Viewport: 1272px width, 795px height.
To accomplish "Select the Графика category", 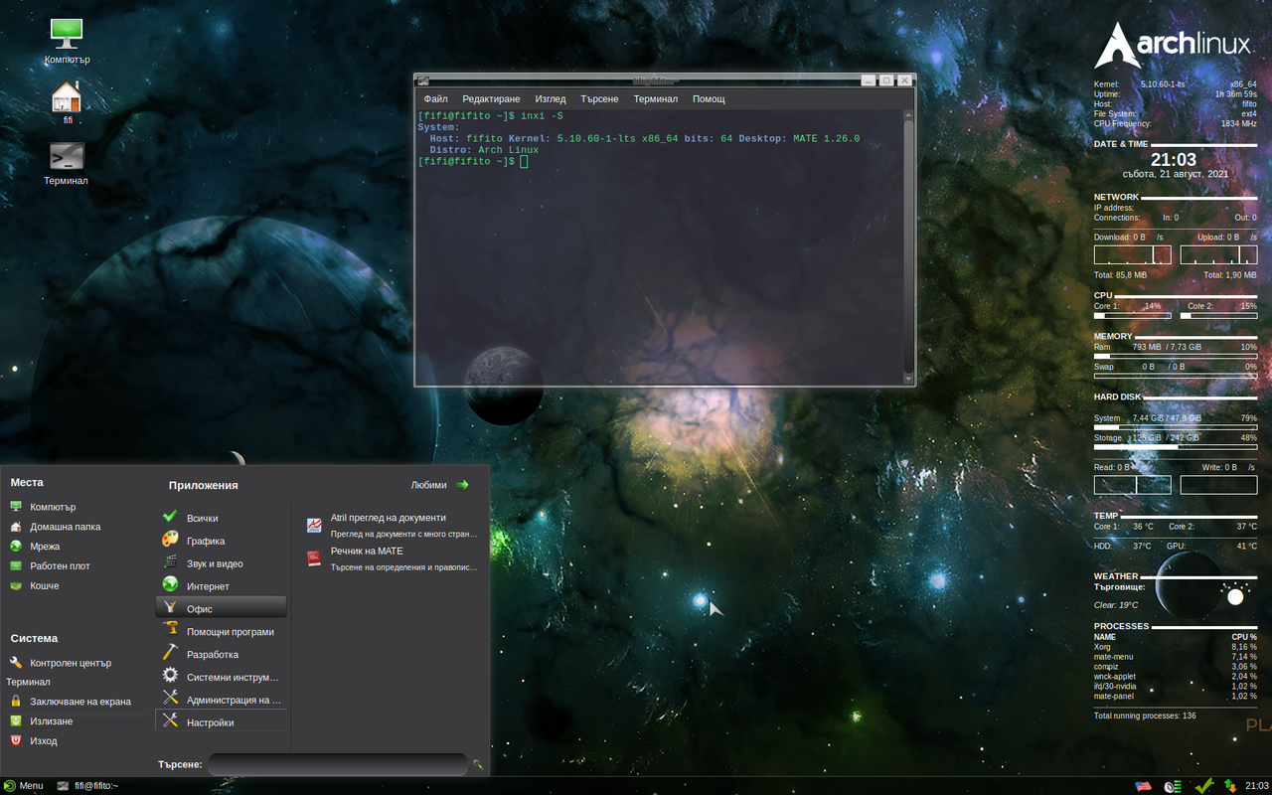I will (x=221, y=541).
